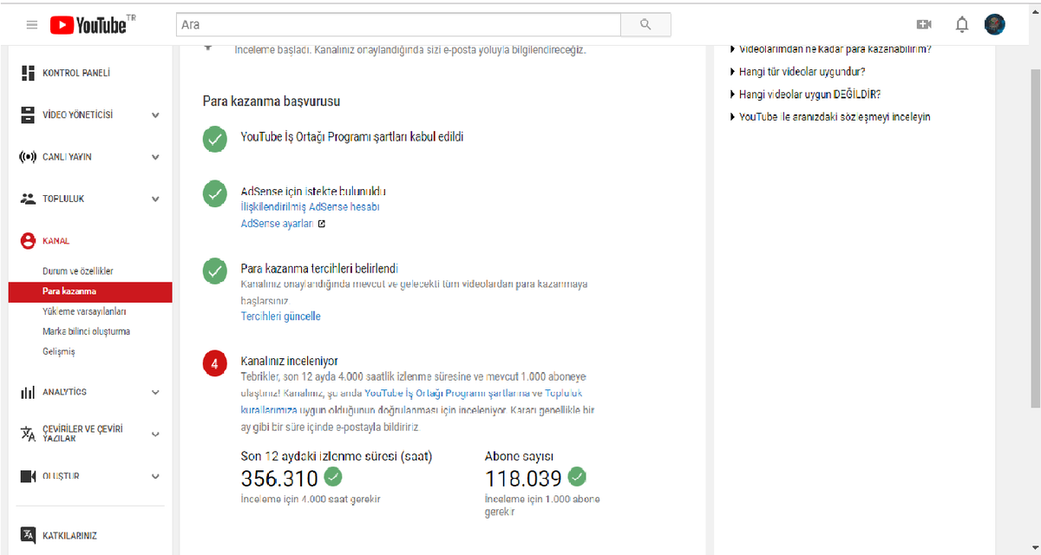Screen dimensions: 1041x555
Task: Open Durum ve özellikler page
Action: 78,271
